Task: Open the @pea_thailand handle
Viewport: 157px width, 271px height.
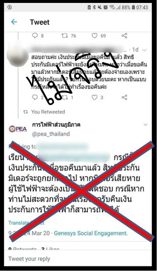Action: click(51, 134)
